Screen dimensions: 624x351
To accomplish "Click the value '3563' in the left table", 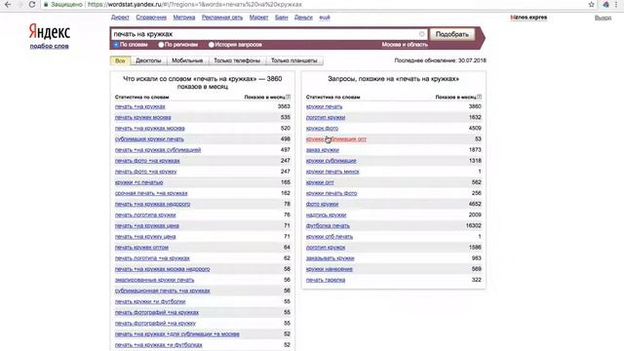I will click(284, 106).
